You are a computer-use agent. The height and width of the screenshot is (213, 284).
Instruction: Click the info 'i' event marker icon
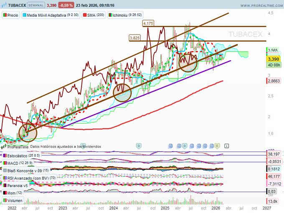[226, 146]
